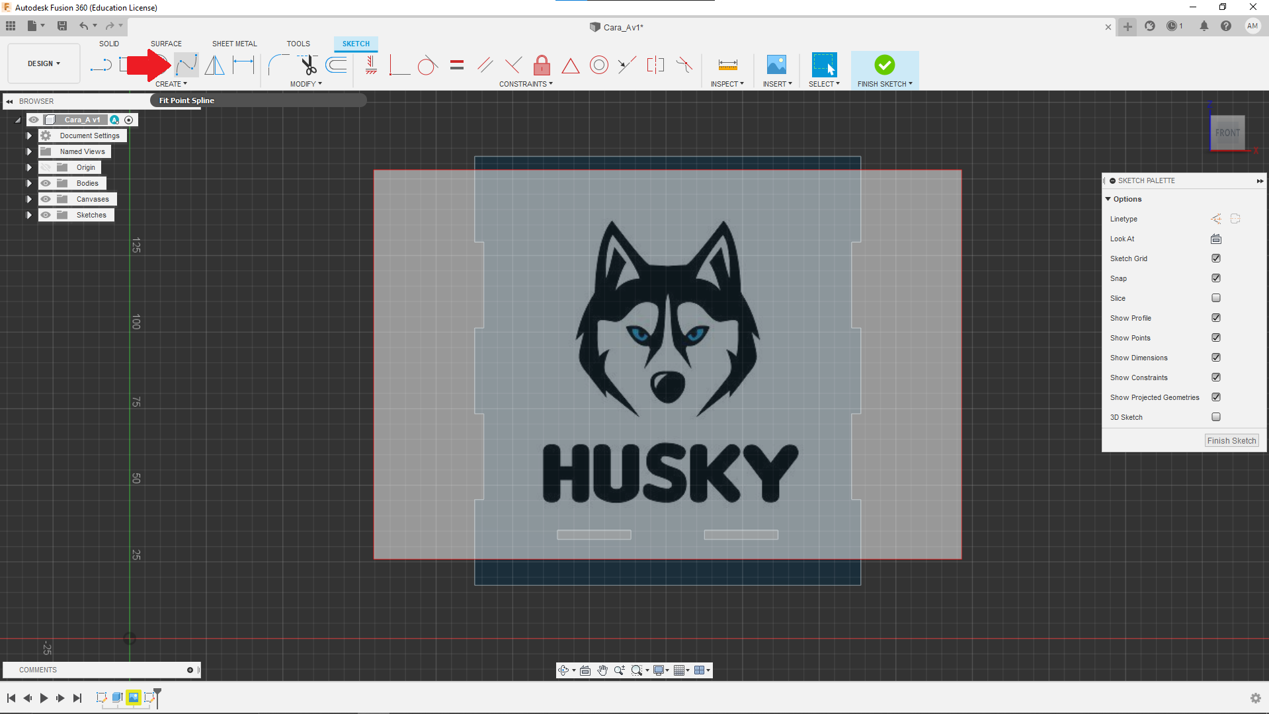Toggle the Sketch Grid checkbox

(1216, 258)
